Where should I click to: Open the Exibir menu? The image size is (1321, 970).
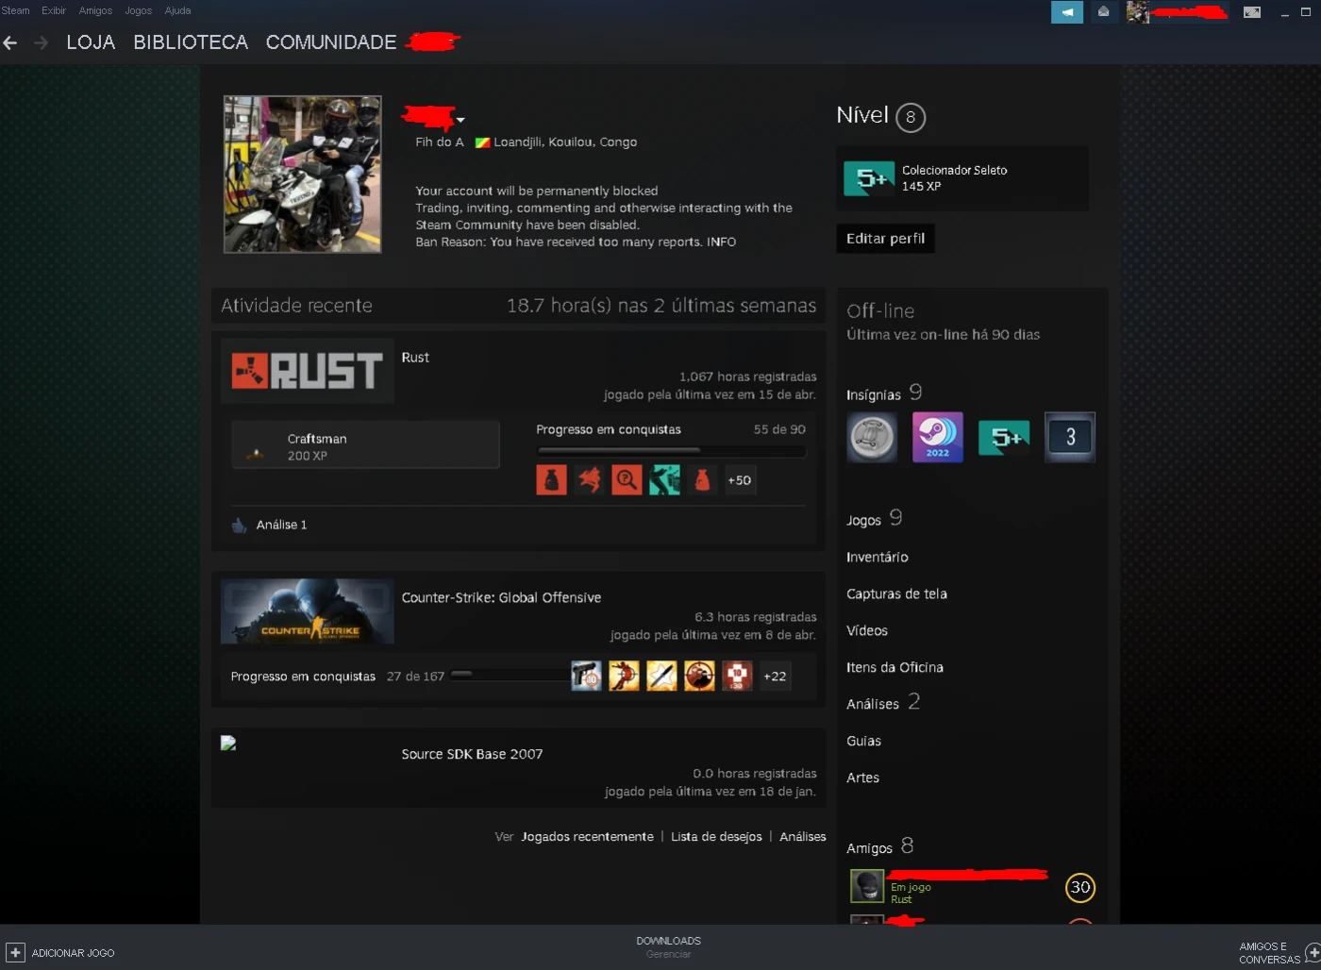pyautogui.click(x=54, y=11)
